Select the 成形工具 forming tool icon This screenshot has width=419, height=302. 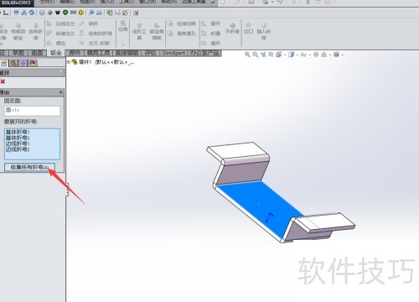coord(139,31)
